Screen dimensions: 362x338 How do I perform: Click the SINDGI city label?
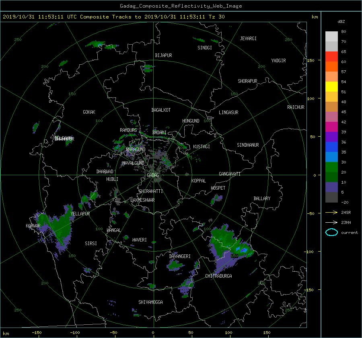click(x=205, y=48)
